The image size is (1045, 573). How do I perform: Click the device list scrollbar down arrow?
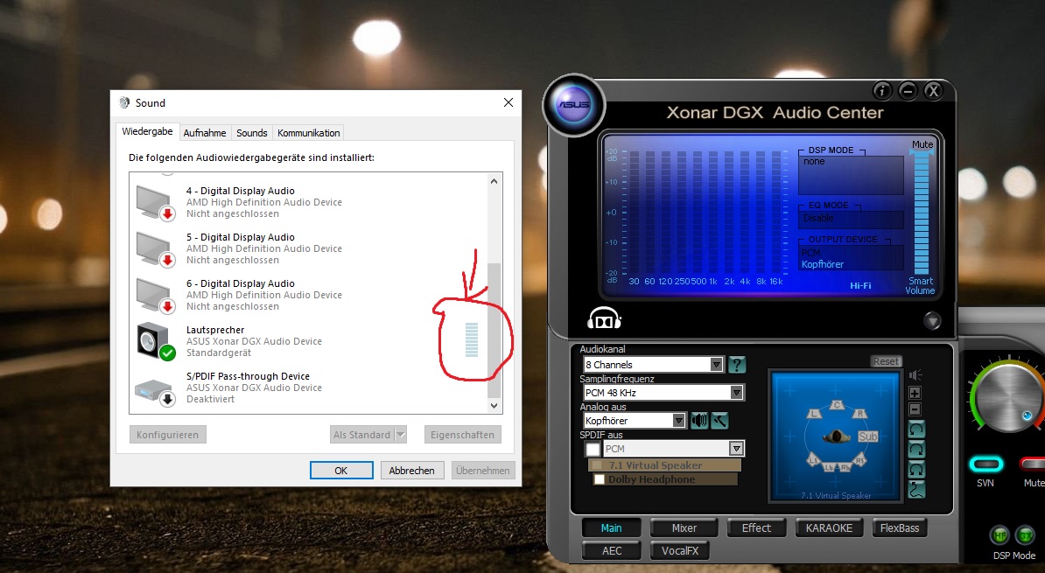pyautogui.click(x=494, y=406)
